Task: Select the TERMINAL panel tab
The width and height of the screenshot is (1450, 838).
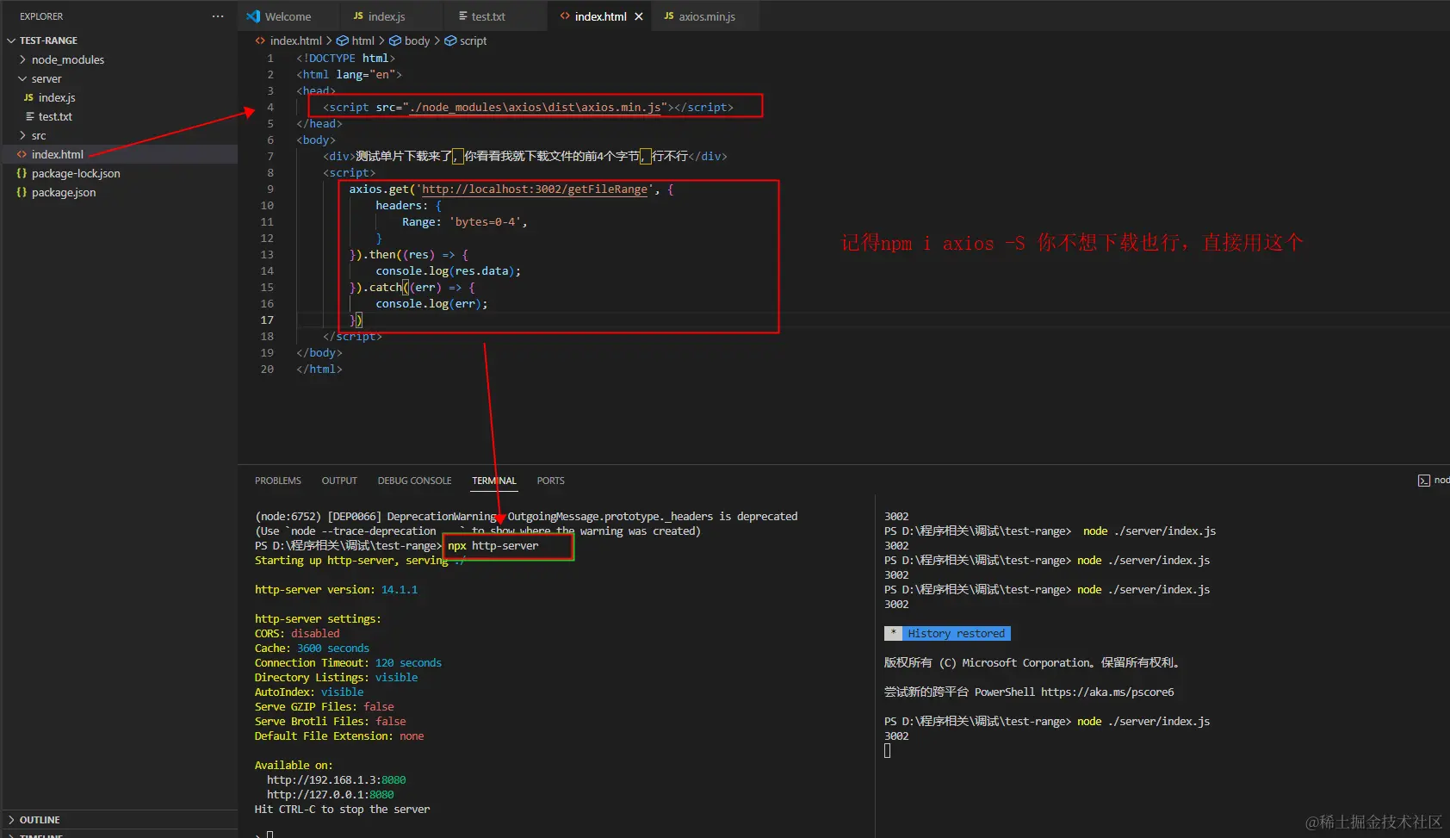Action: point(494,481)
